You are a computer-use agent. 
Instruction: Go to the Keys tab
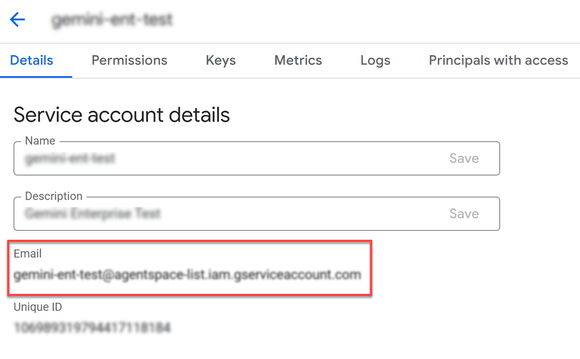pos(221,60)
